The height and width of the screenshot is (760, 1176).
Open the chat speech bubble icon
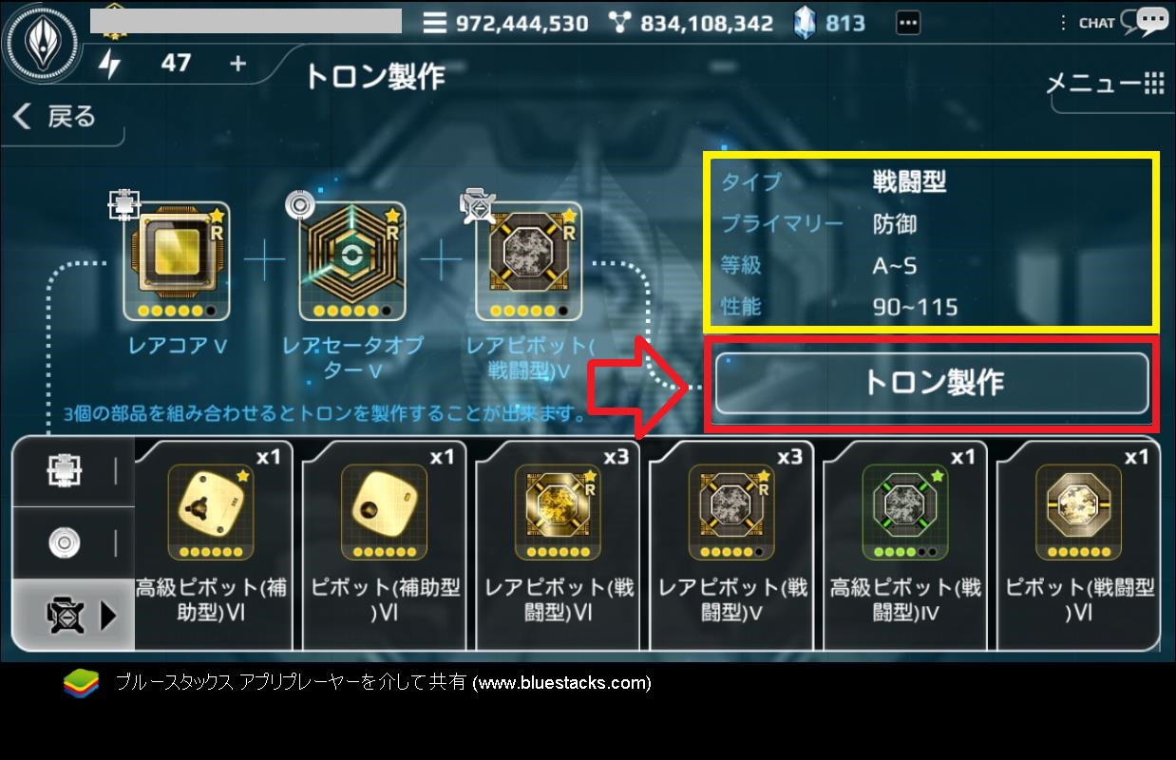pyautogui.click(x=1152, y=21)
